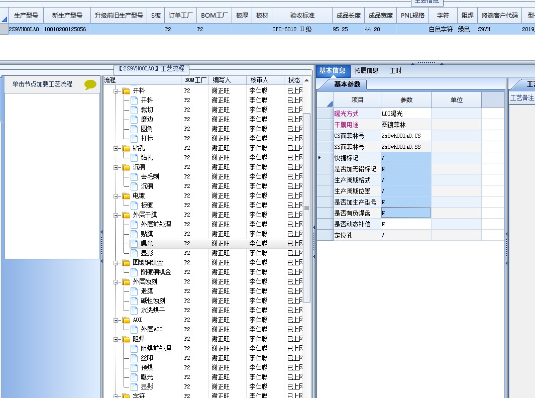This screenshot has width=535, height=398.
Task: Collapse the 外层蚀刻 folder node
Action: tap(116, 282)
